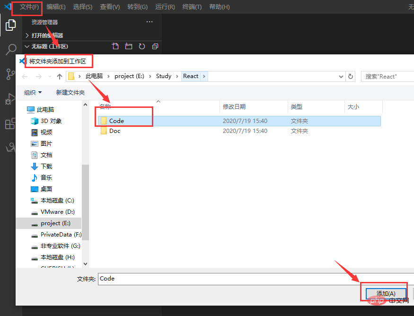
Task: Open the Explorer view in the activity bar
Action: tap(10, 25)
